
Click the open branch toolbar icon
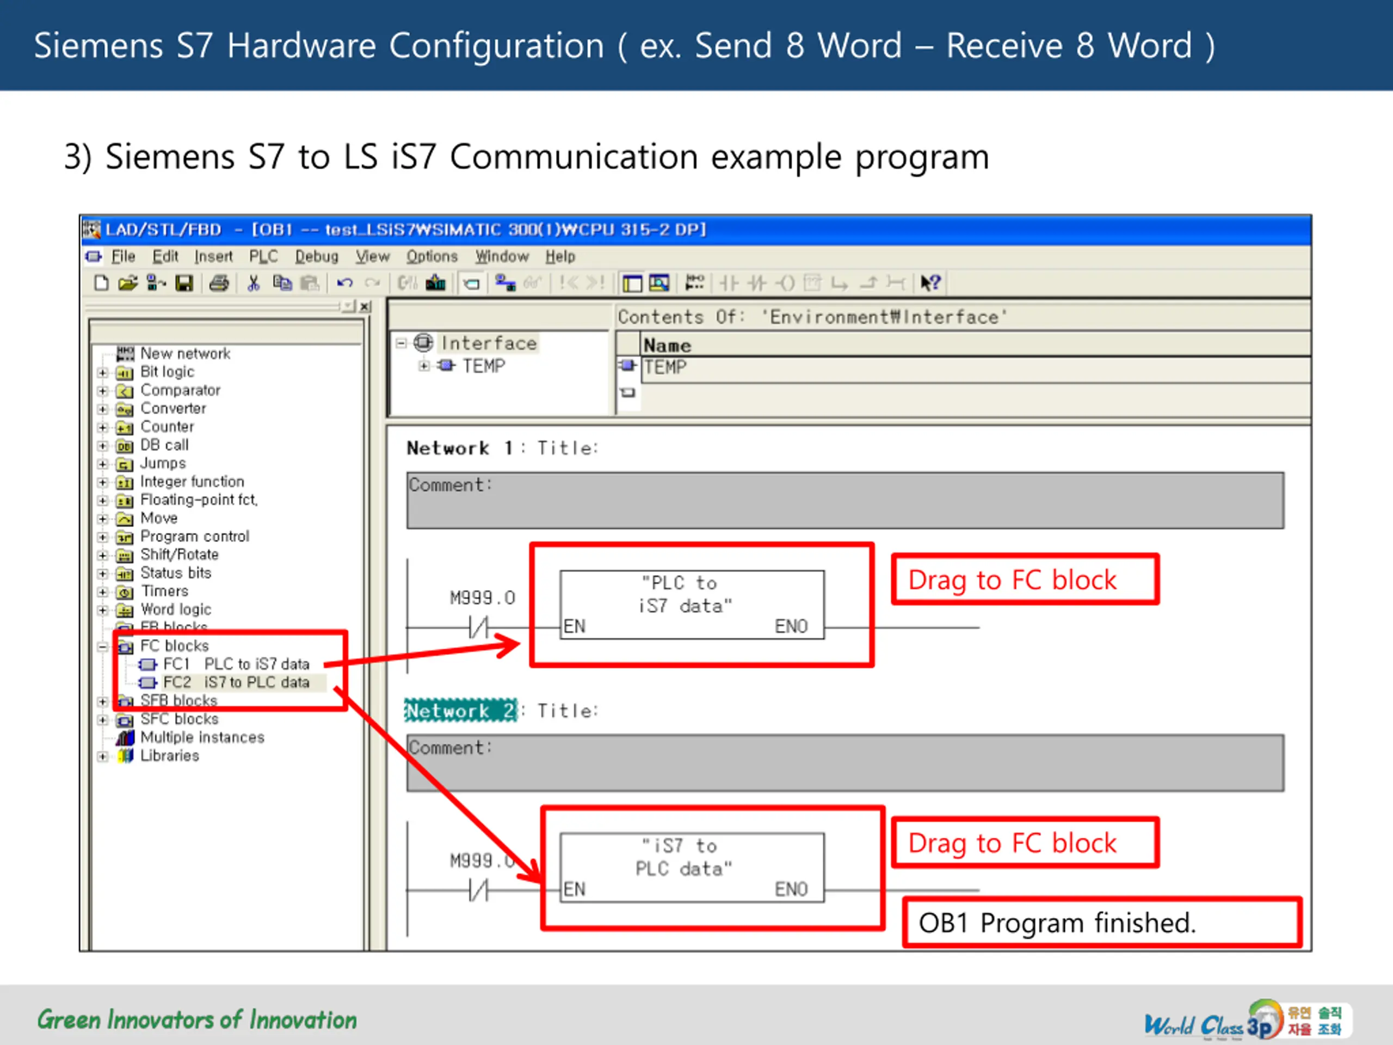[840, 284]
